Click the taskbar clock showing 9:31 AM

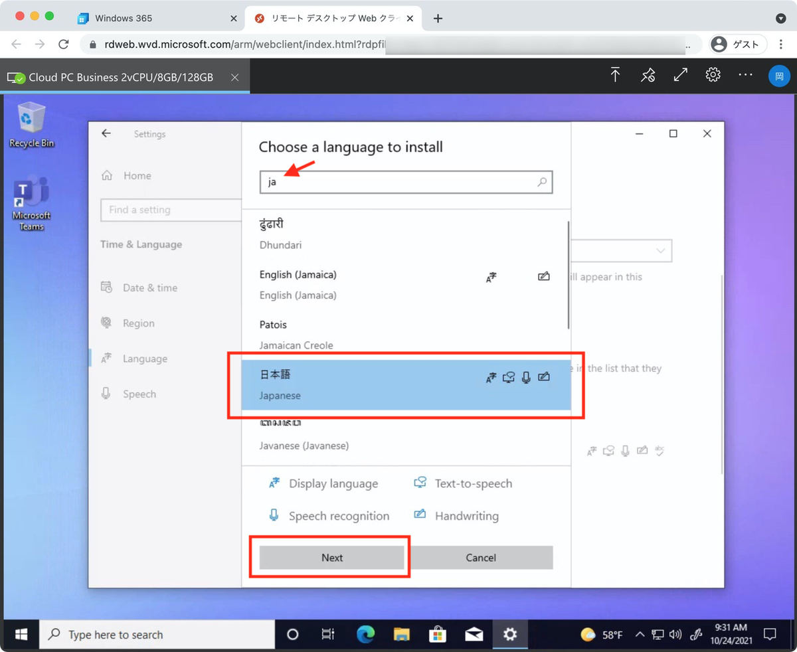pos(731,634)
